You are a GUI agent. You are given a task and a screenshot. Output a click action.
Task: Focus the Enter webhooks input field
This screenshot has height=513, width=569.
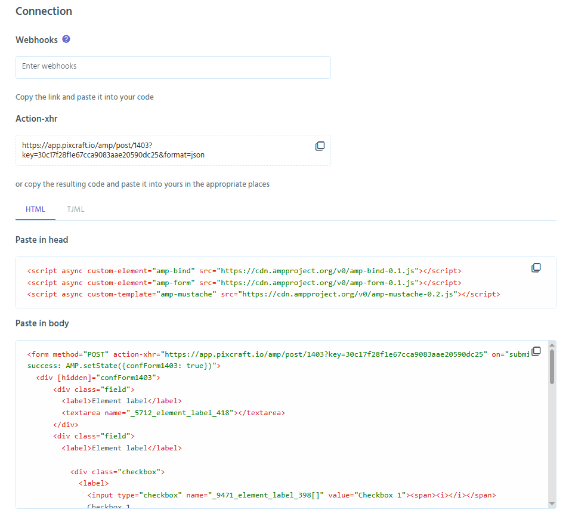coord(173,67)
